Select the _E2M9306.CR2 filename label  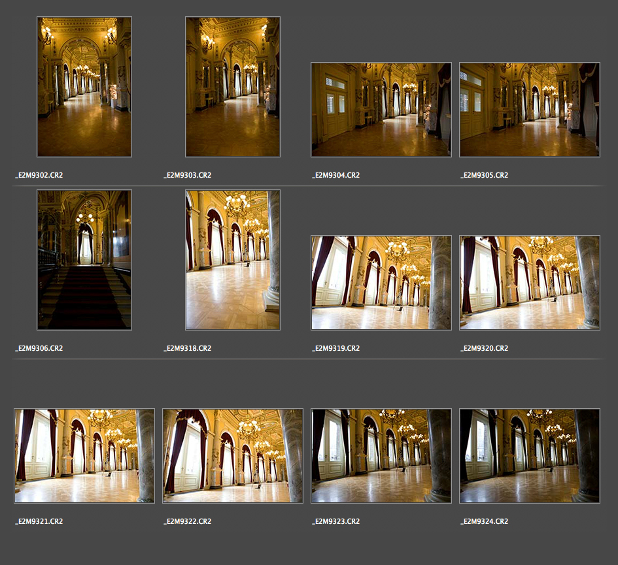point(39,348)
